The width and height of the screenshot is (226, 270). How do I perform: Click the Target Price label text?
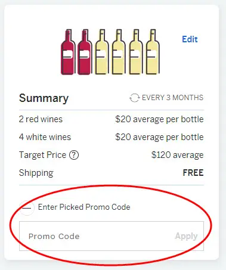pos(42,155)
